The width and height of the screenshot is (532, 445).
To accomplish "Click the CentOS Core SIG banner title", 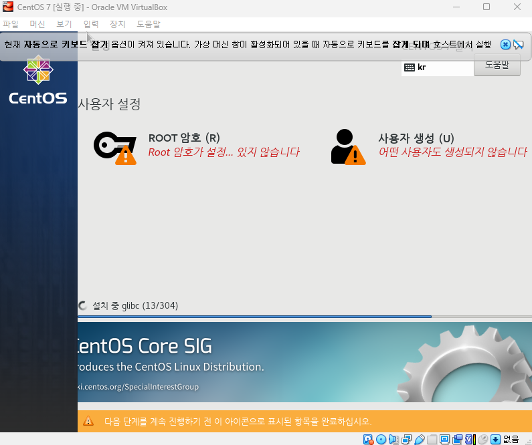I will coord(145,346).
